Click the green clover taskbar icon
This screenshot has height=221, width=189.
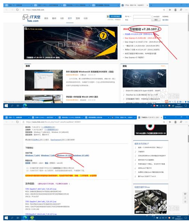click(32, 218)
